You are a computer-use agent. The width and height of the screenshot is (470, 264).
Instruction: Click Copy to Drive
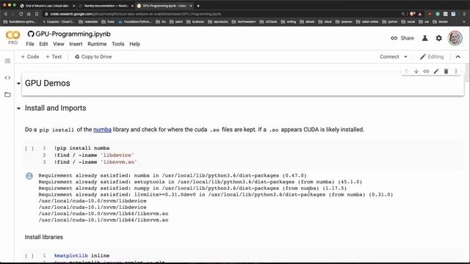click(93, 56)
